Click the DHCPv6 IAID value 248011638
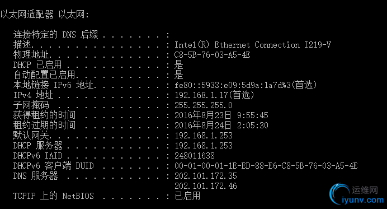This screenshot has height=209, width=387. click(195, 156)
